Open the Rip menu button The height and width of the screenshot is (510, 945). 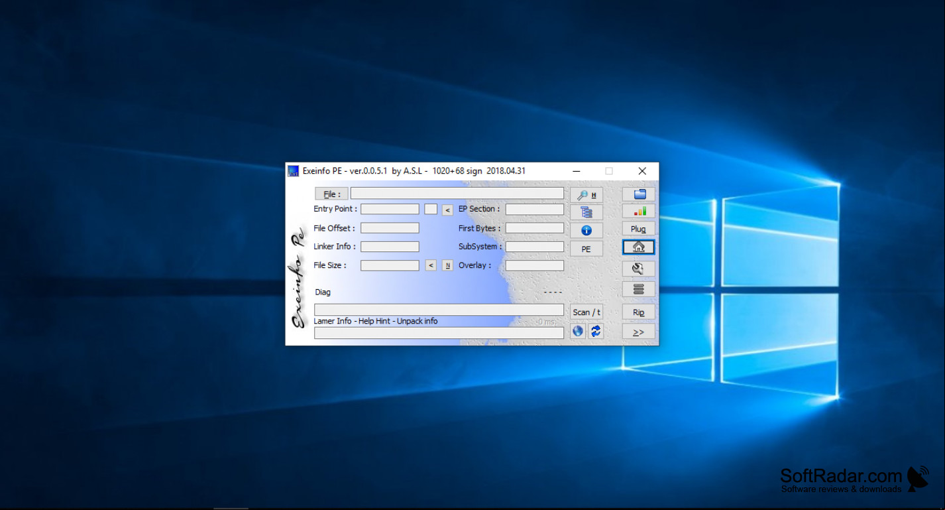click(x=639, y=312)
